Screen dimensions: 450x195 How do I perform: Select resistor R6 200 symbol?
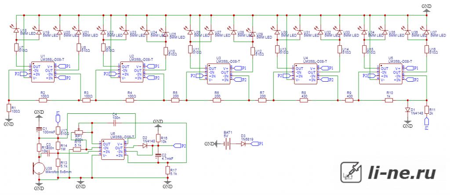tap(217, 100)
